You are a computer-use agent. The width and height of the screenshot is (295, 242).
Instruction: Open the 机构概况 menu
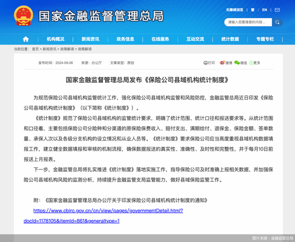click(55, 39)
